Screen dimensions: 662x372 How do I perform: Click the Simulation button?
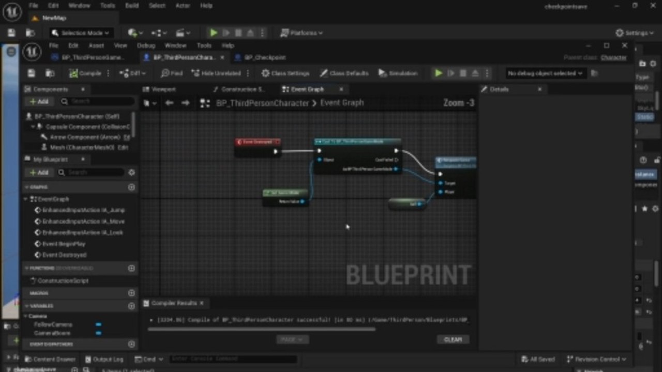pos(398,73)
